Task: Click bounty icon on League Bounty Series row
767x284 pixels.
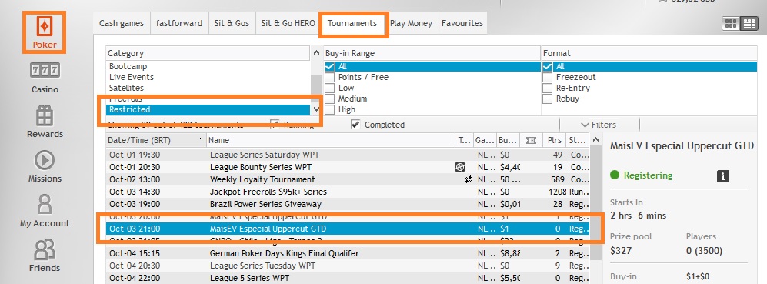Action: click(x=460, y=167)
